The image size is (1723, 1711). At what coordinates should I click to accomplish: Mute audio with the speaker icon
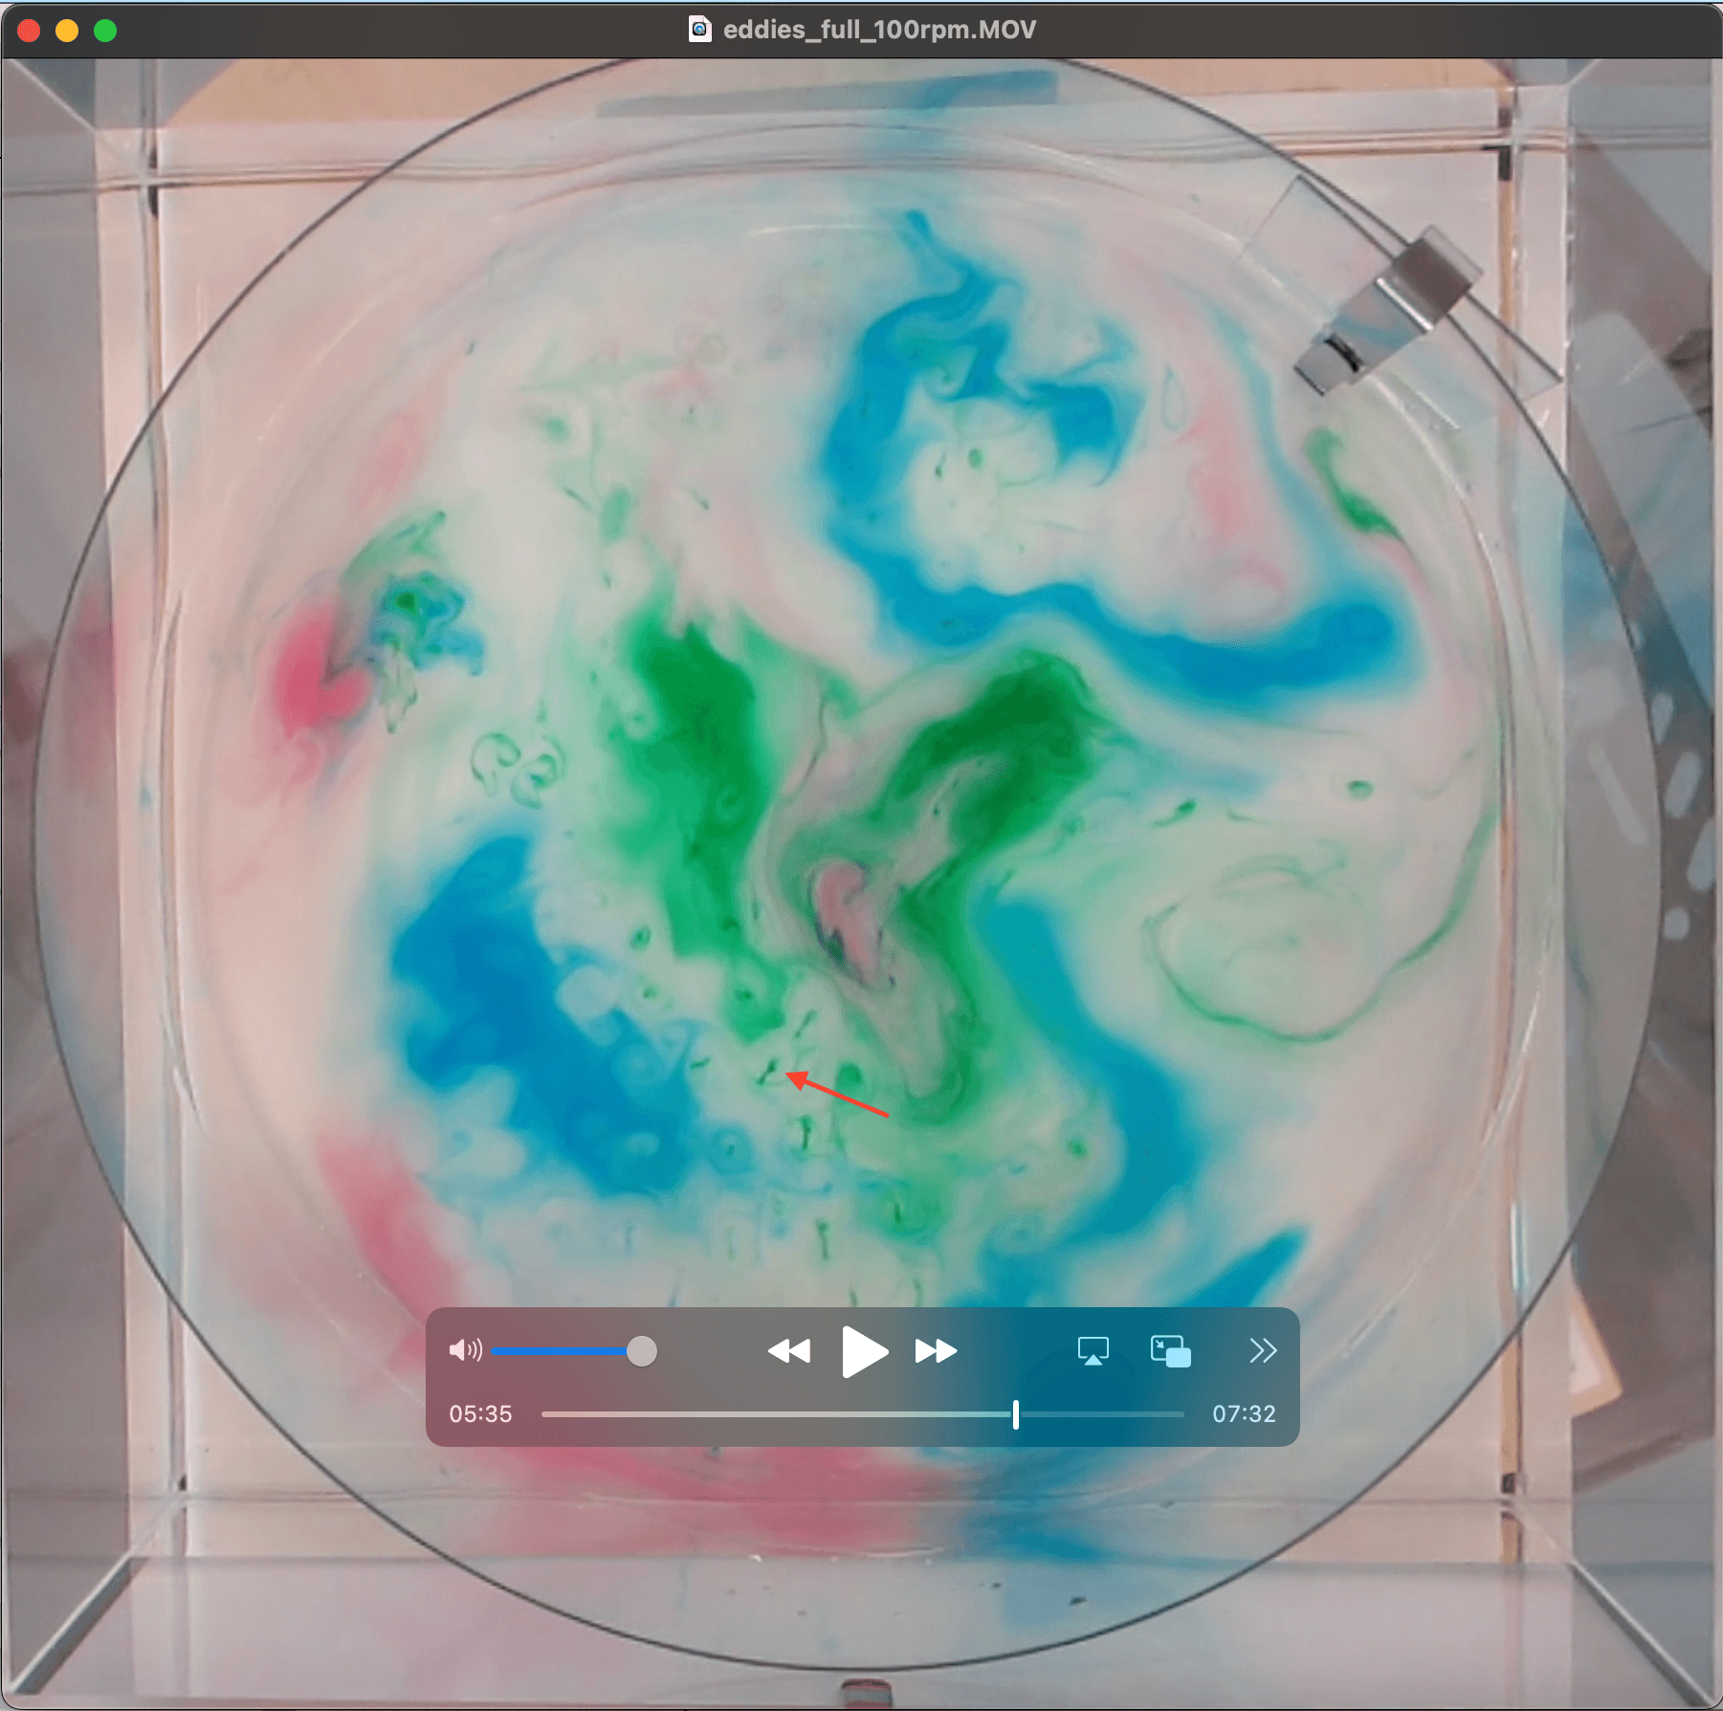click(465, 1350)
